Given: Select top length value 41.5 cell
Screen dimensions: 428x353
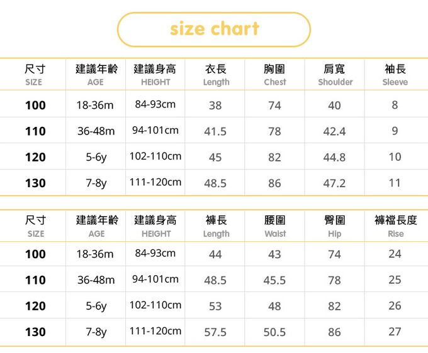Looking at the screenshot, I should click(x=215, y=131).
